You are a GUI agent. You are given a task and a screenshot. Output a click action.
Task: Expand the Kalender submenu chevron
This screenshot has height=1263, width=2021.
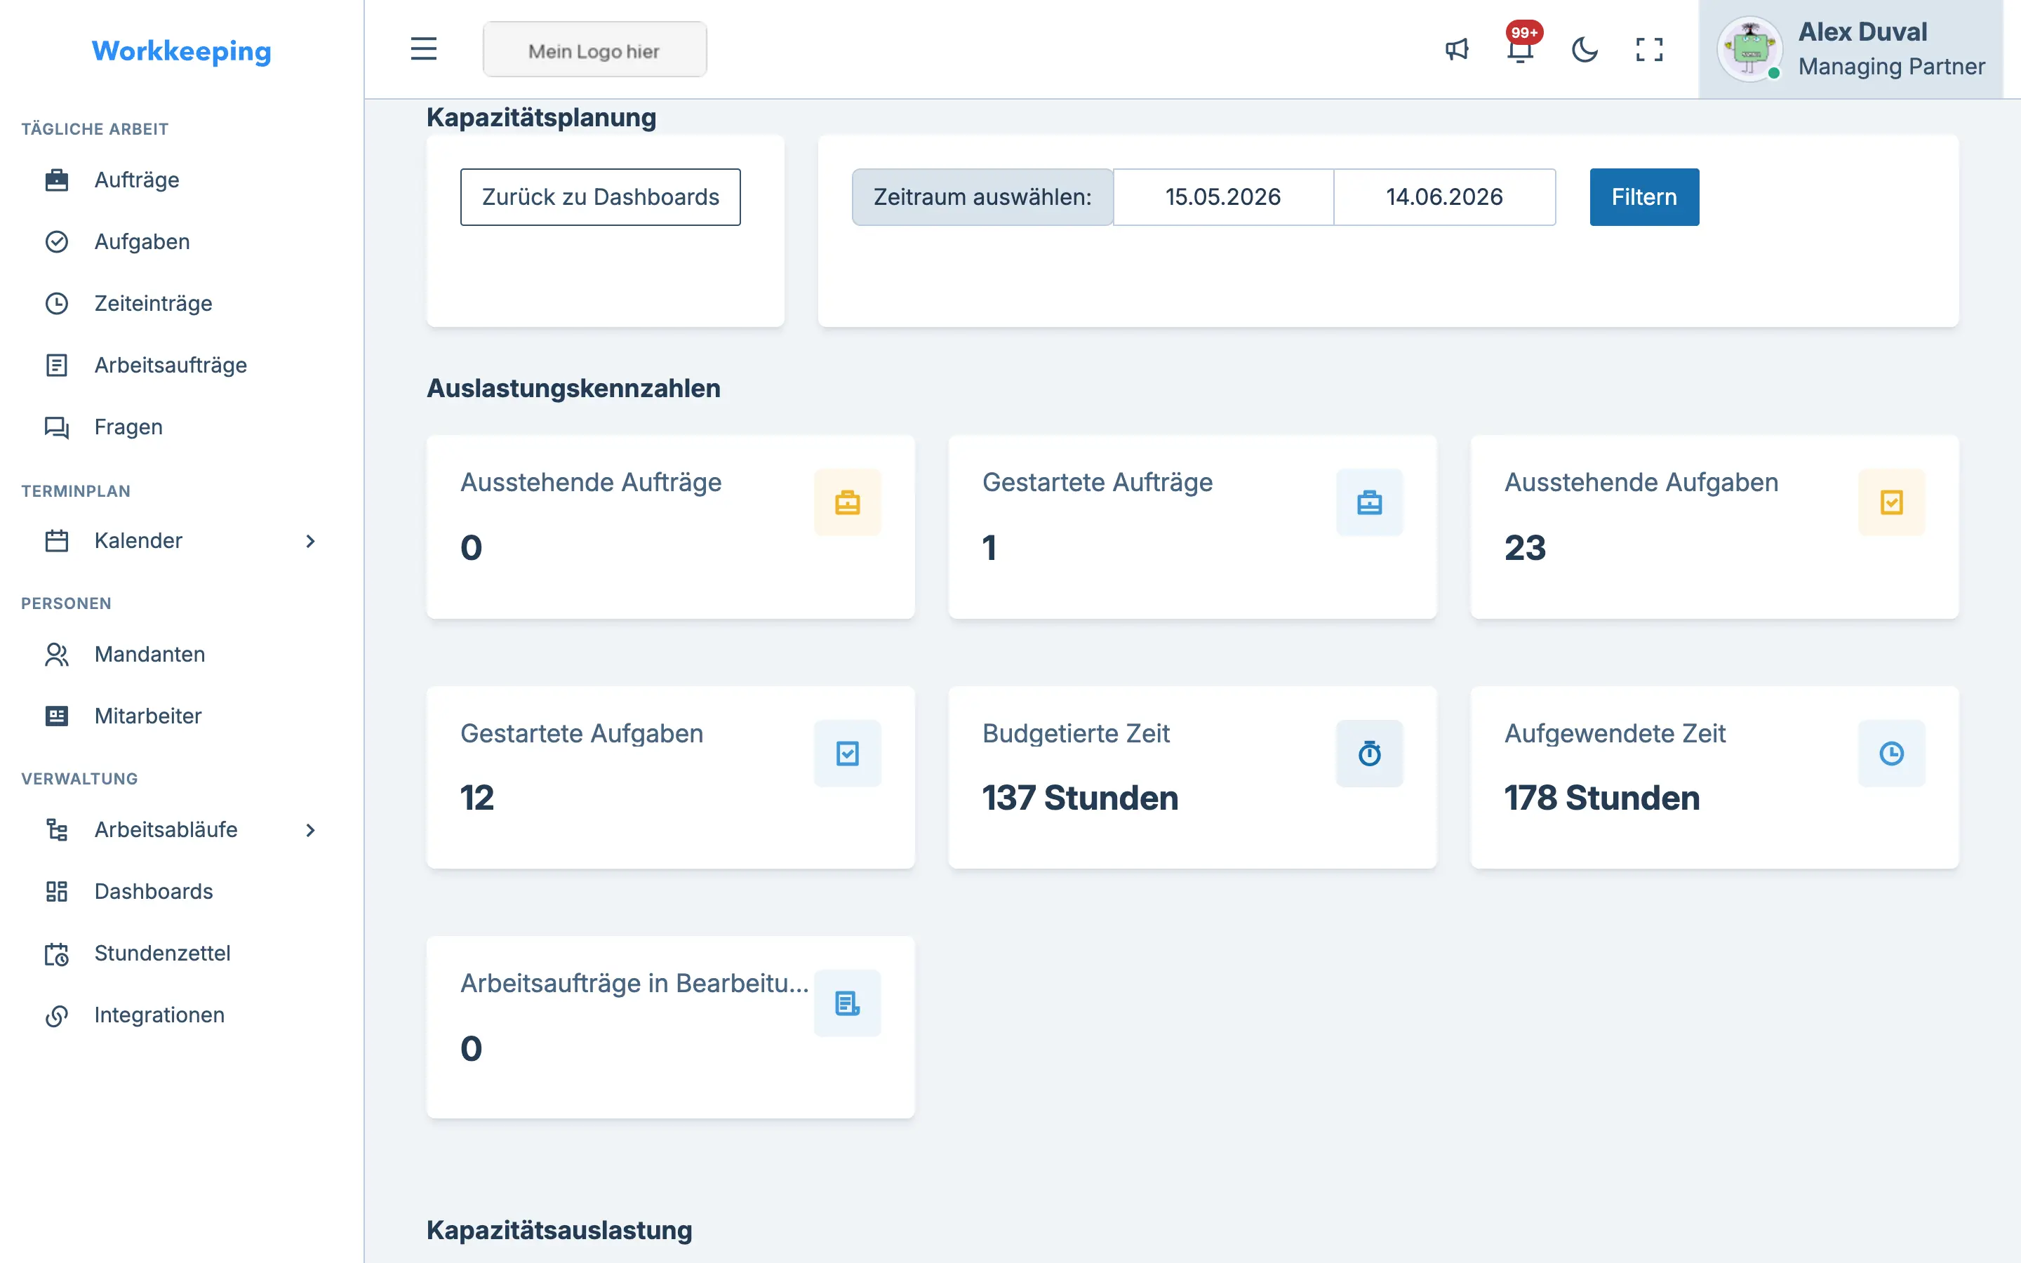(x=310, y=541)
